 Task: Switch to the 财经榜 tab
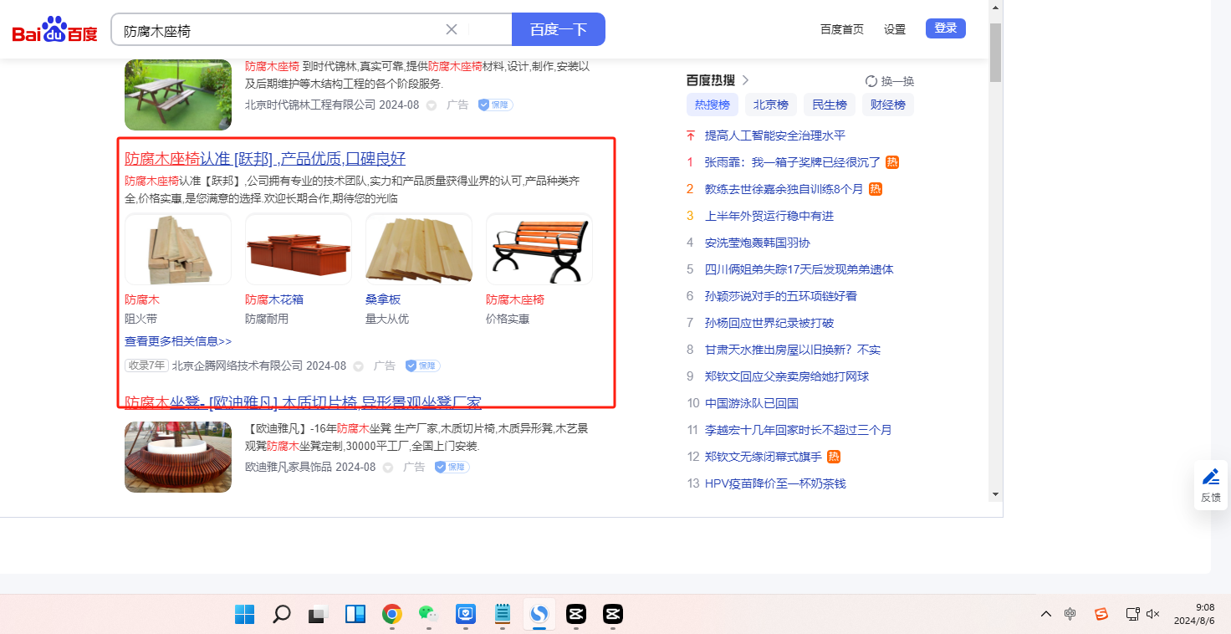tap(888, 105)
